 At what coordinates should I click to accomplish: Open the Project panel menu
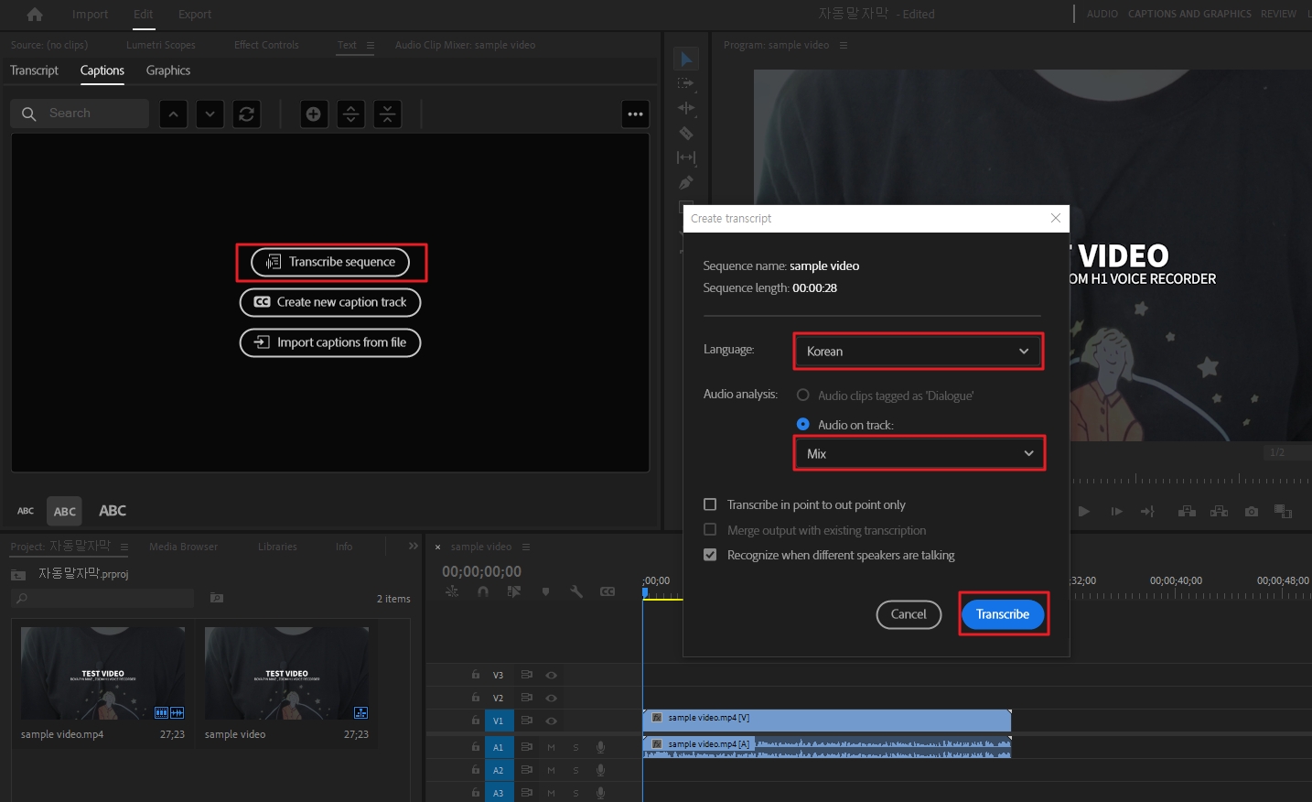click(124, 547)
